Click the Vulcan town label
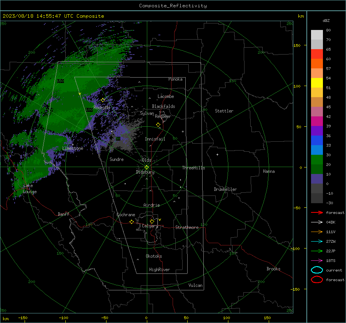 point(196,285)
